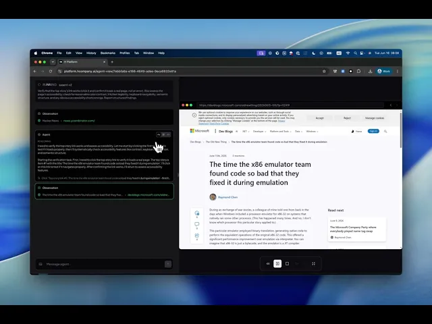Image resolution: width=432 pixels, height=324 pixels.
Task: Select the H Platform browser tab
Action: [82, 62]
